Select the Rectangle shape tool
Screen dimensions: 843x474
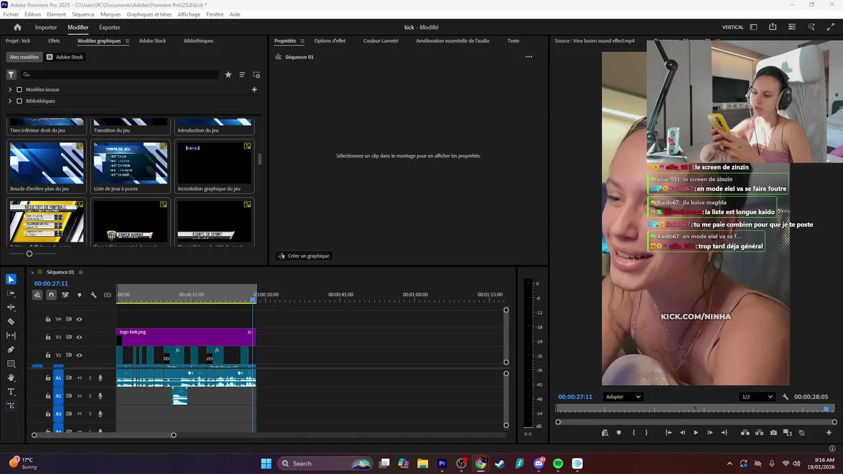coord(11,363)
